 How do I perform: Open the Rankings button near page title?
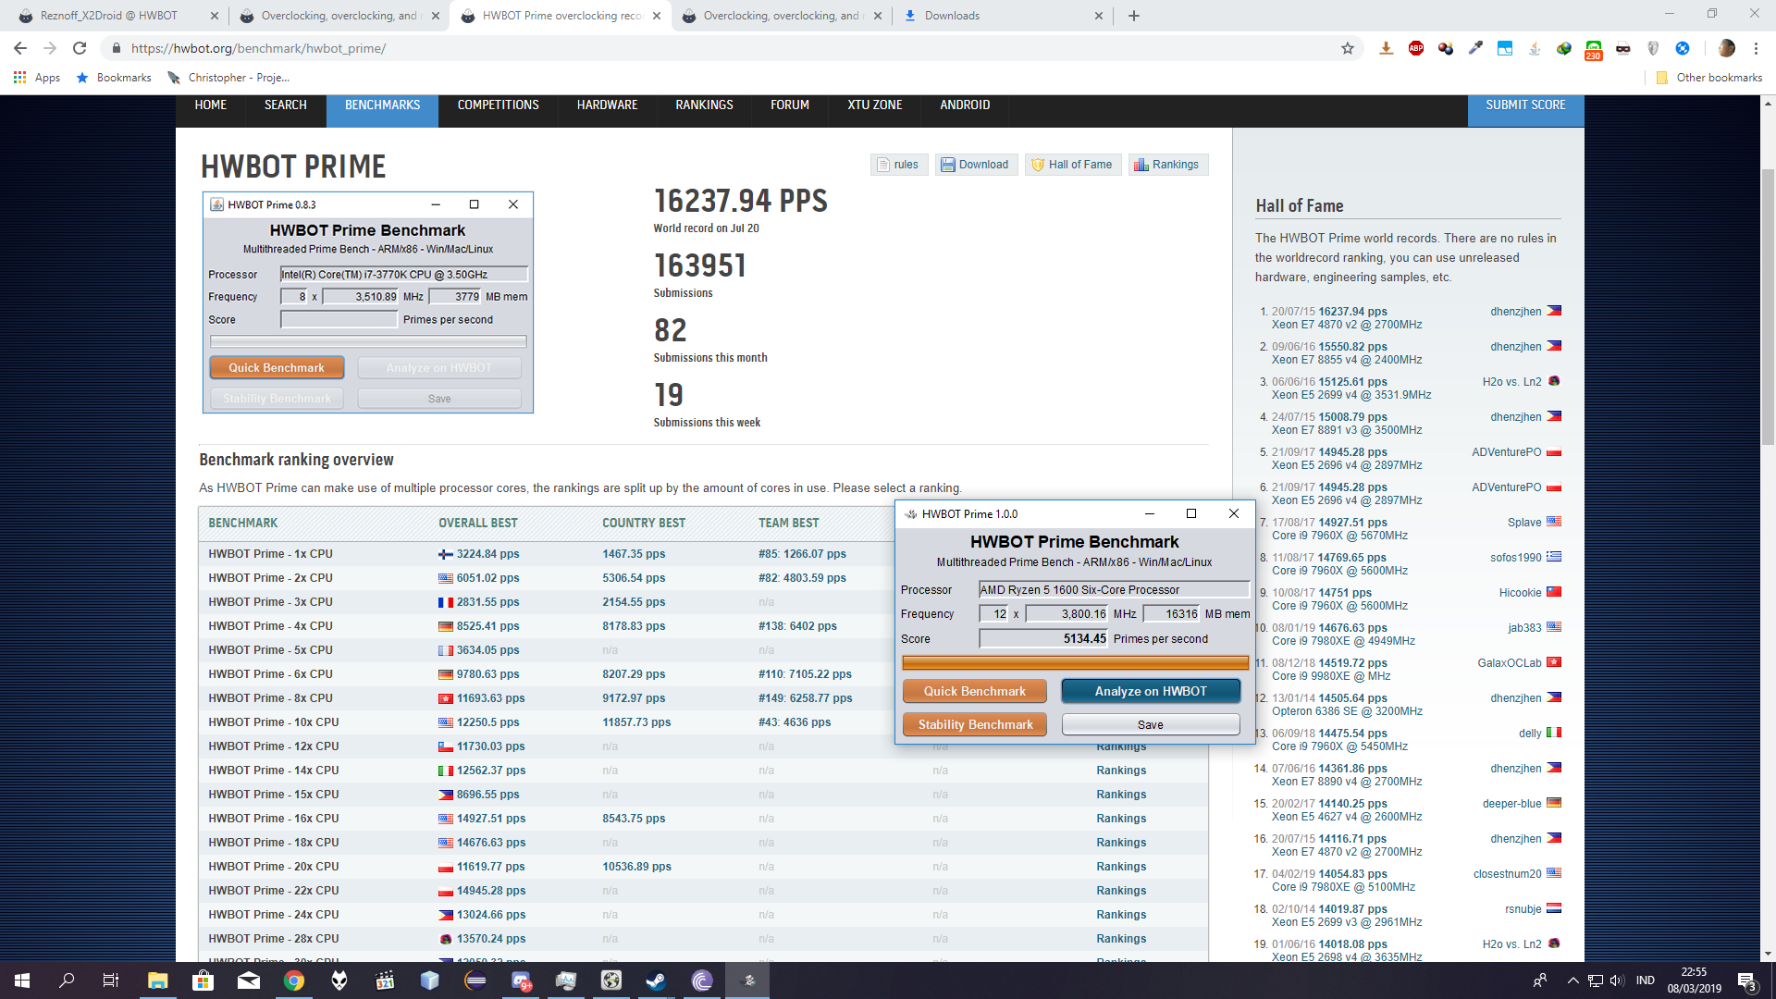1167,165
